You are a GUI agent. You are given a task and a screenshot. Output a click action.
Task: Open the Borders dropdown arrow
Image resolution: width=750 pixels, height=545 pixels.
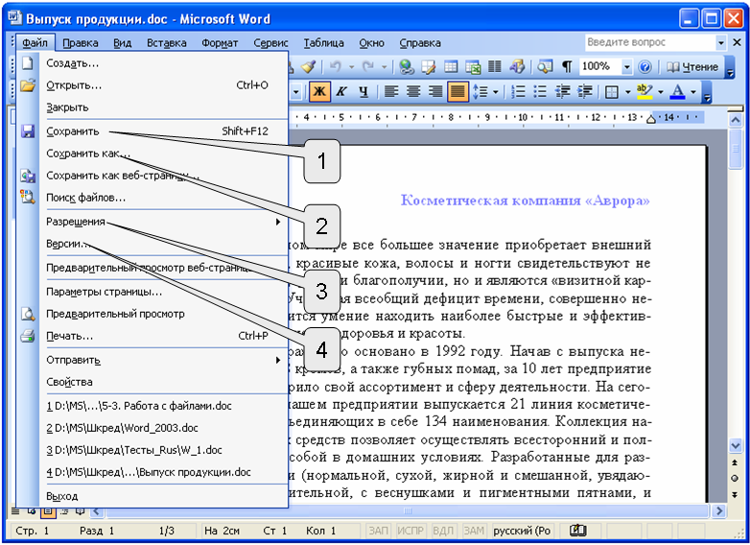click(627, 91)
